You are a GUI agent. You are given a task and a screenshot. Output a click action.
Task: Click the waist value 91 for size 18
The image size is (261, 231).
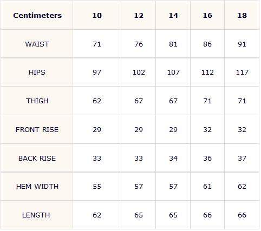pyautogui.click(x=242, y=44)
